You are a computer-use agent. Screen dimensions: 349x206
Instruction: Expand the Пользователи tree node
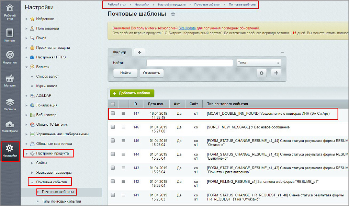click(26, 28)
